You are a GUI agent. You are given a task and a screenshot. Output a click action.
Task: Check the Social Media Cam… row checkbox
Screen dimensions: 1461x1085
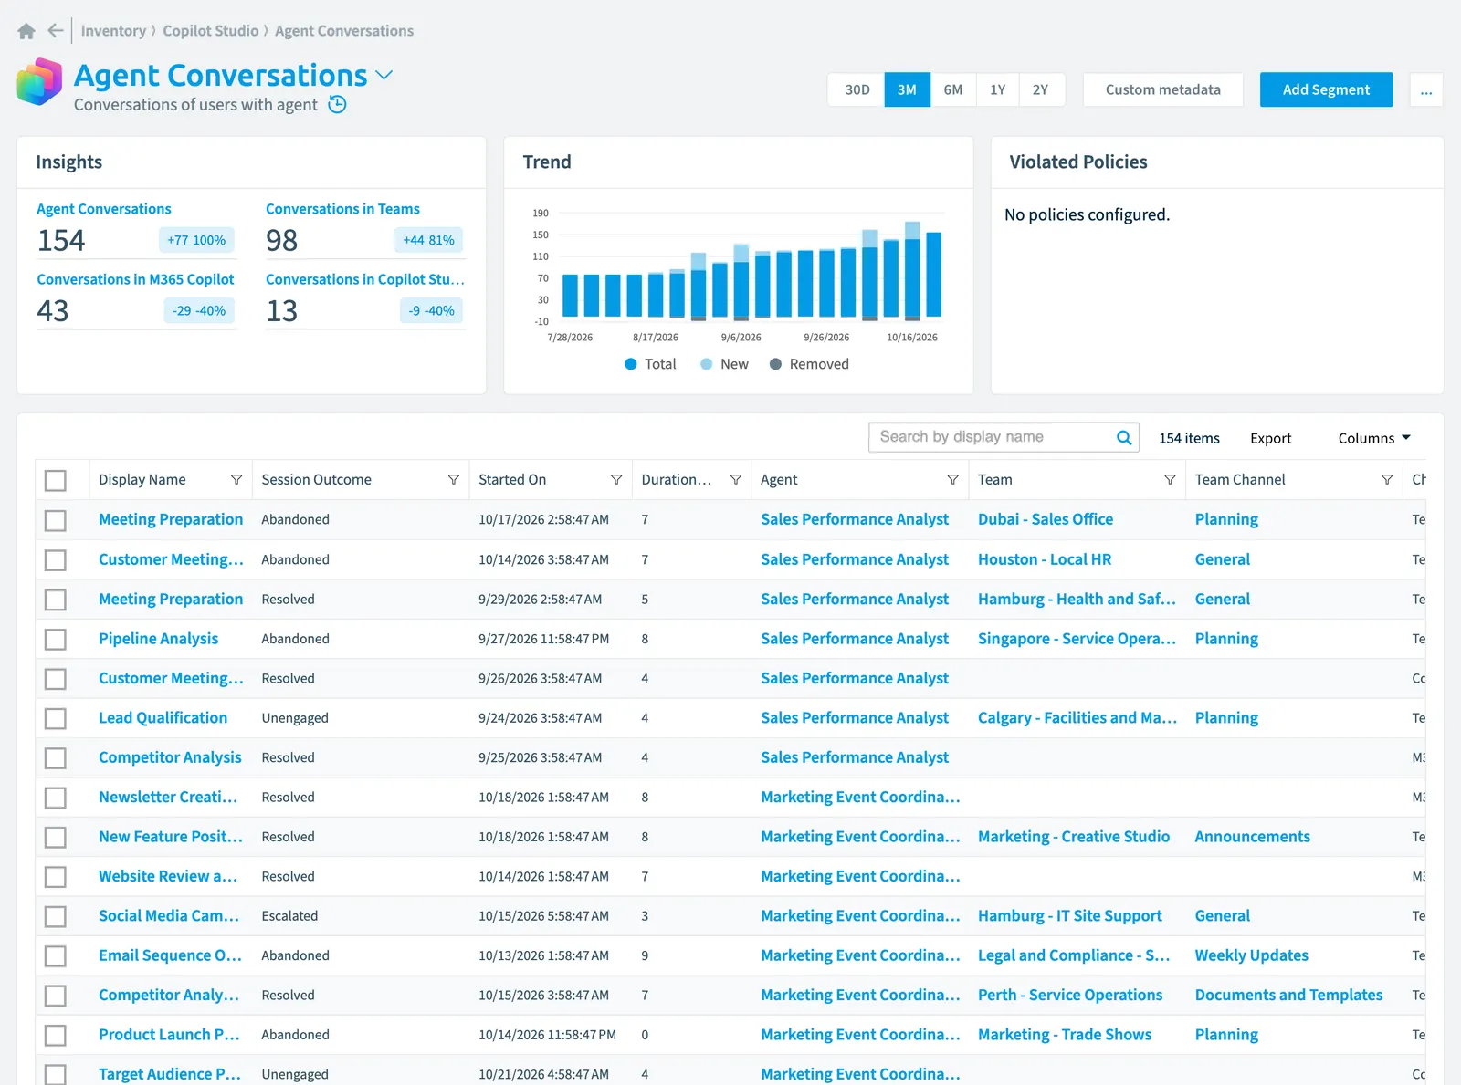click(56, 917)
